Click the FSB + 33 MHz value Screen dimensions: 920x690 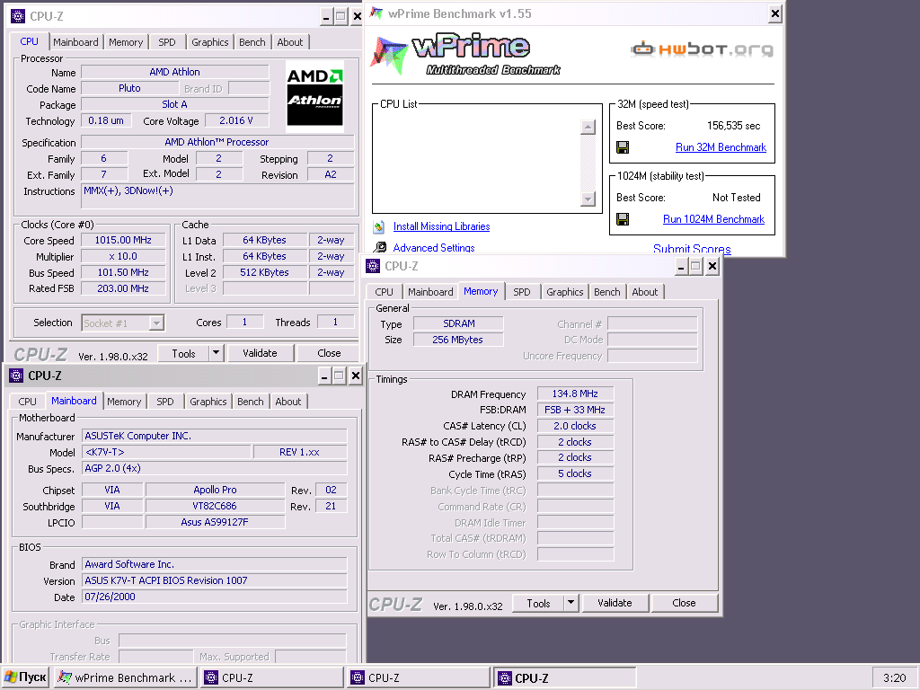(575, 410)
